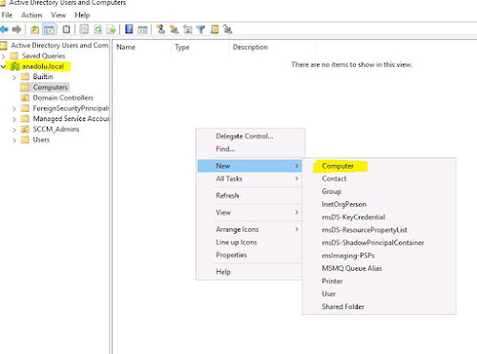The width and height of the screenshot is (477, 354).
Task: Expand the Builtin container
Action: (14, 77)
